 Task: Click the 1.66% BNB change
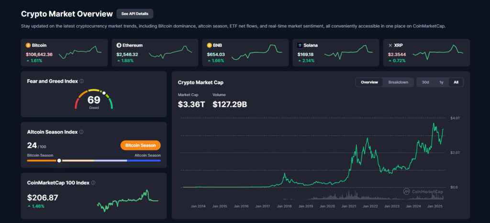pos(216,61)
